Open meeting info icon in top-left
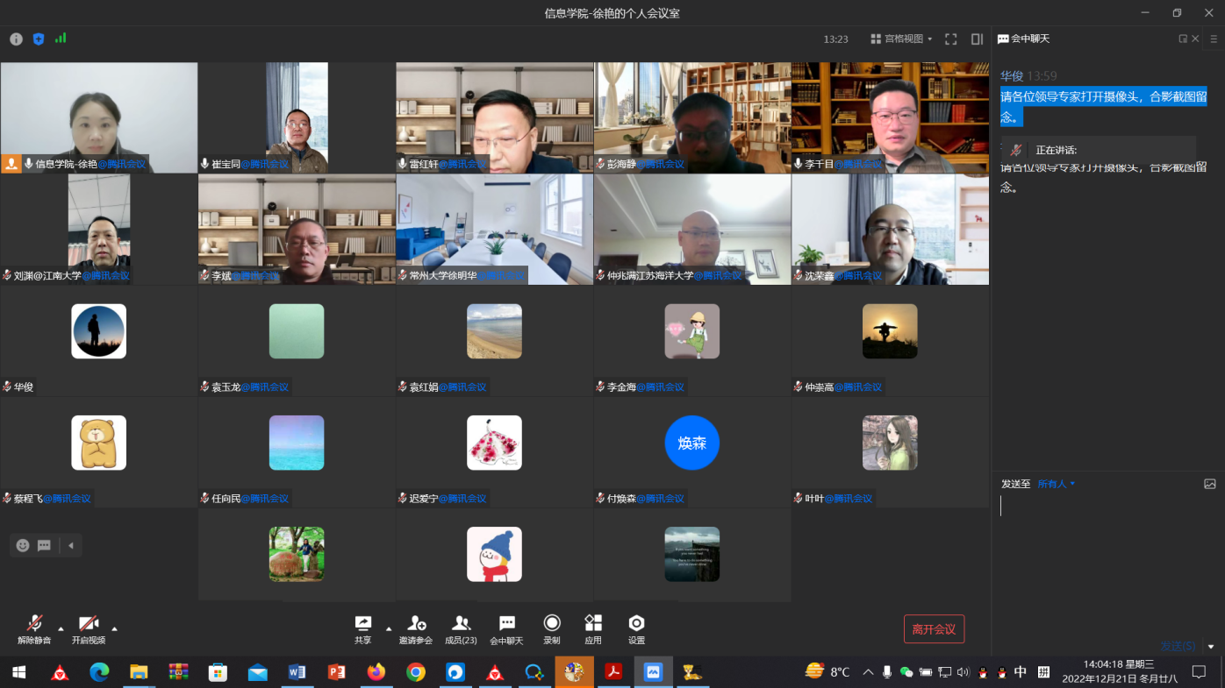Viewport: 1225px width, 688px height. [x=16, y=39]
